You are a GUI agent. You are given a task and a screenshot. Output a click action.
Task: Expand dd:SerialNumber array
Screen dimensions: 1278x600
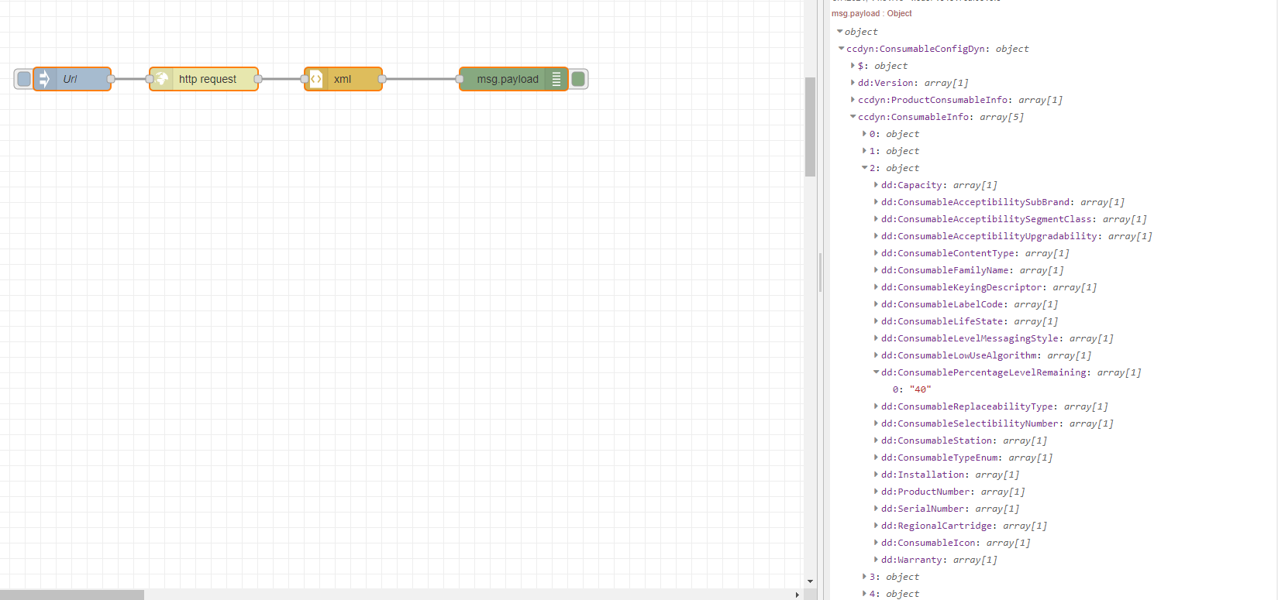877,509
